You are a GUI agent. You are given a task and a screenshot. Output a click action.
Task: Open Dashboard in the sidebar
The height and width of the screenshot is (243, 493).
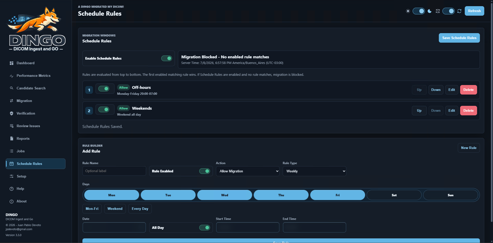[36, 63]
